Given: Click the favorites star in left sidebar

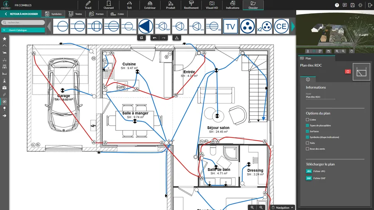Looking at the screenshot, I should point(5,39).
